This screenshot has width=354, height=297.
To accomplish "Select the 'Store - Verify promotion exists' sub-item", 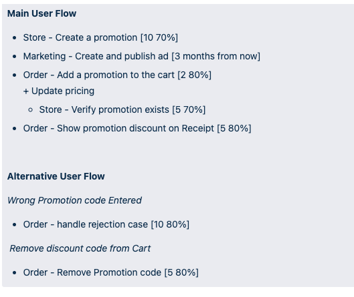I will coord(122,109).
